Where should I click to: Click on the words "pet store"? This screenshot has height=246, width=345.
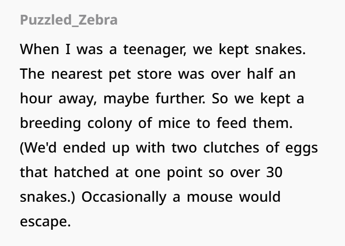click(x=140, y=74)
